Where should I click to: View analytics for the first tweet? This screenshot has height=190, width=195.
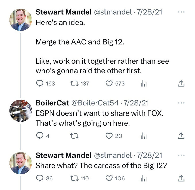(x=144, y=83)
